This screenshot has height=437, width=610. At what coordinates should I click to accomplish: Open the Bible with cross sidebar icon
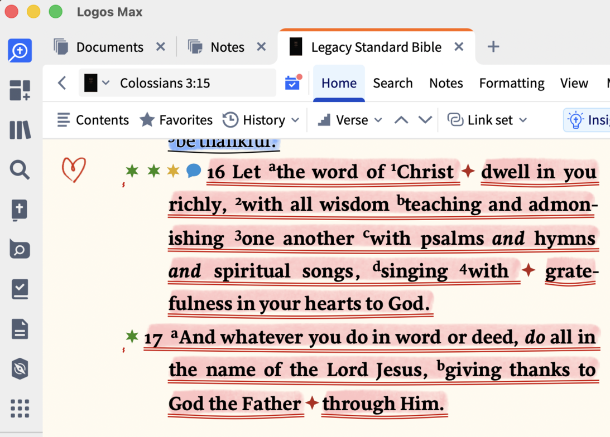[x=20, y=210]
